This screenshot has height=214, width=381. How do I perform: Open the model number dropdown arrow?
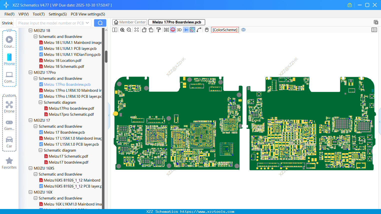click(x=87, y=23)
